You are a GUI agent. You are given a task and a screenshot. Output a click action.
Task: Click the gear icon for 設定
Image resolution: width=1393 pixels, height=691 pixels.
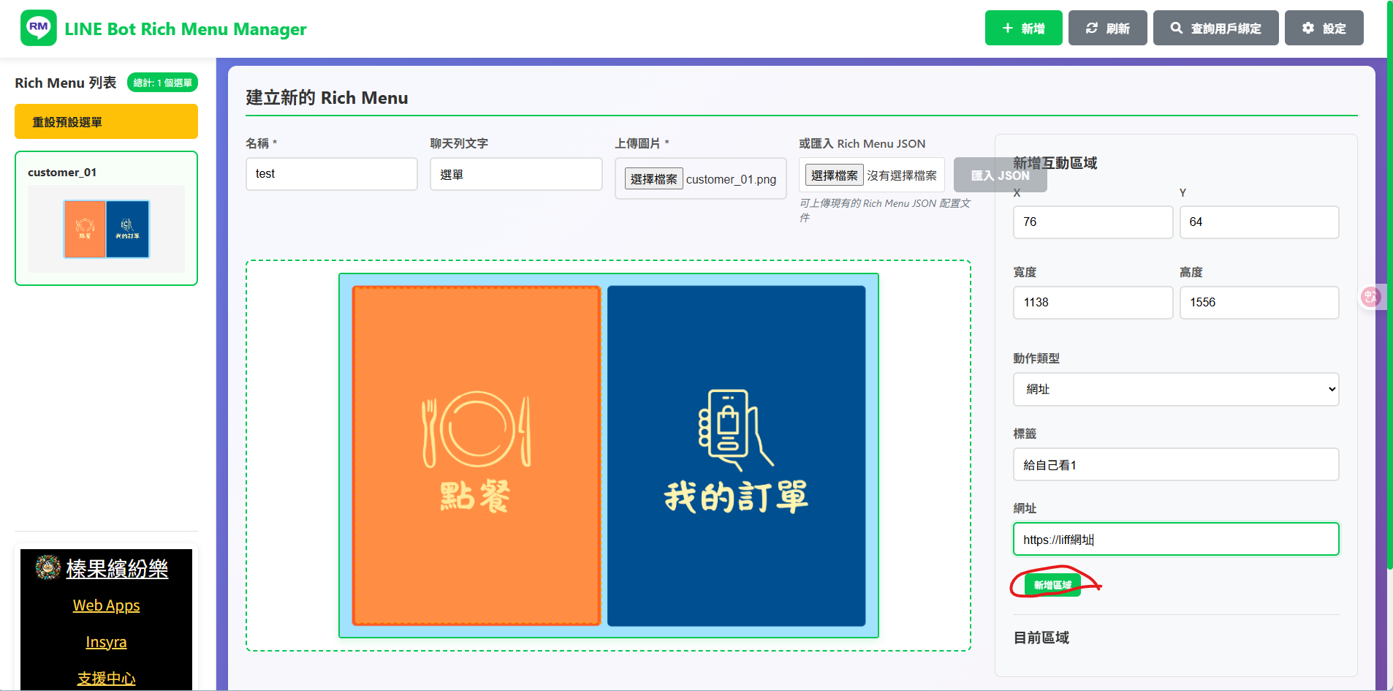[1308, 29]
